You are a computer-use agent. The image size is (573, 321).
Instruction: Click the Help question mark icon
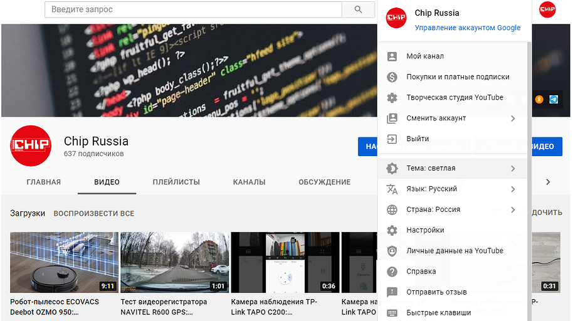coord(392,271)
